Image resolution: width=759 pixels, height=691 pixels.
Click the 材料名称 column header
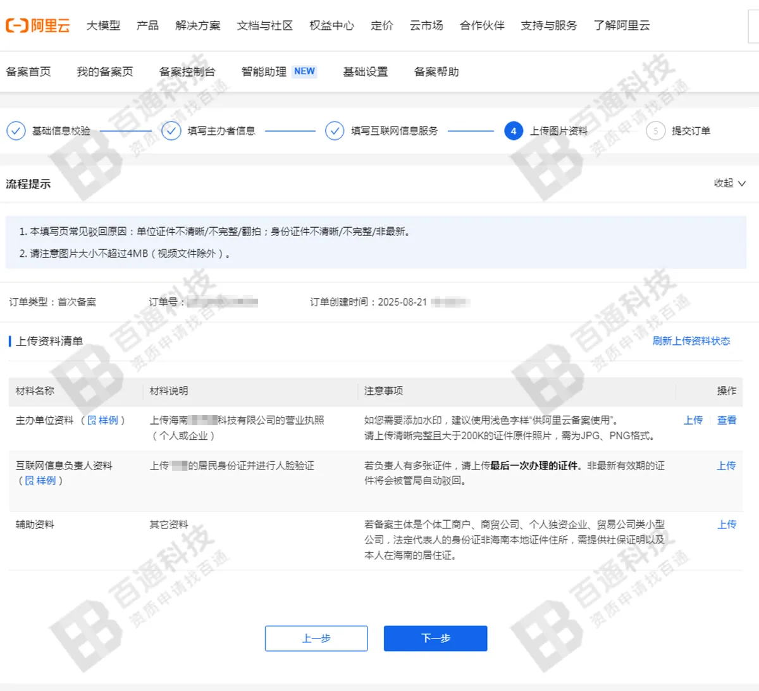35,391
